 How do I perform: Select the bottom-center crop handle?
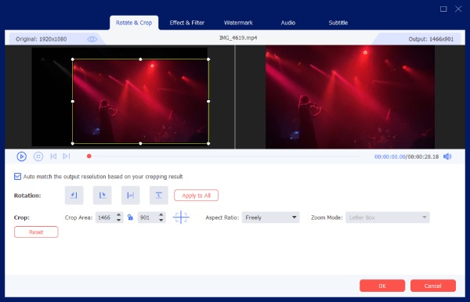coord(140,143)
